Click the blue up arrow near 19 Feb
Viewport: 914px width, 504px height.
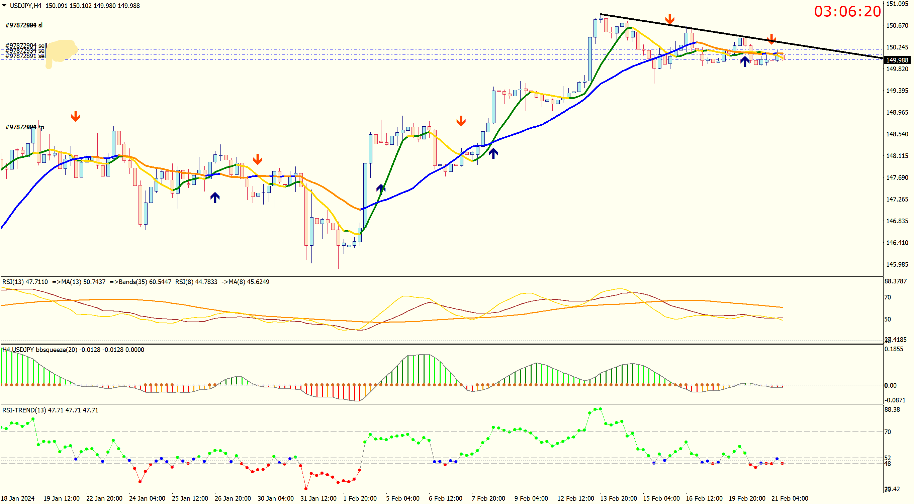coord(745,61)
